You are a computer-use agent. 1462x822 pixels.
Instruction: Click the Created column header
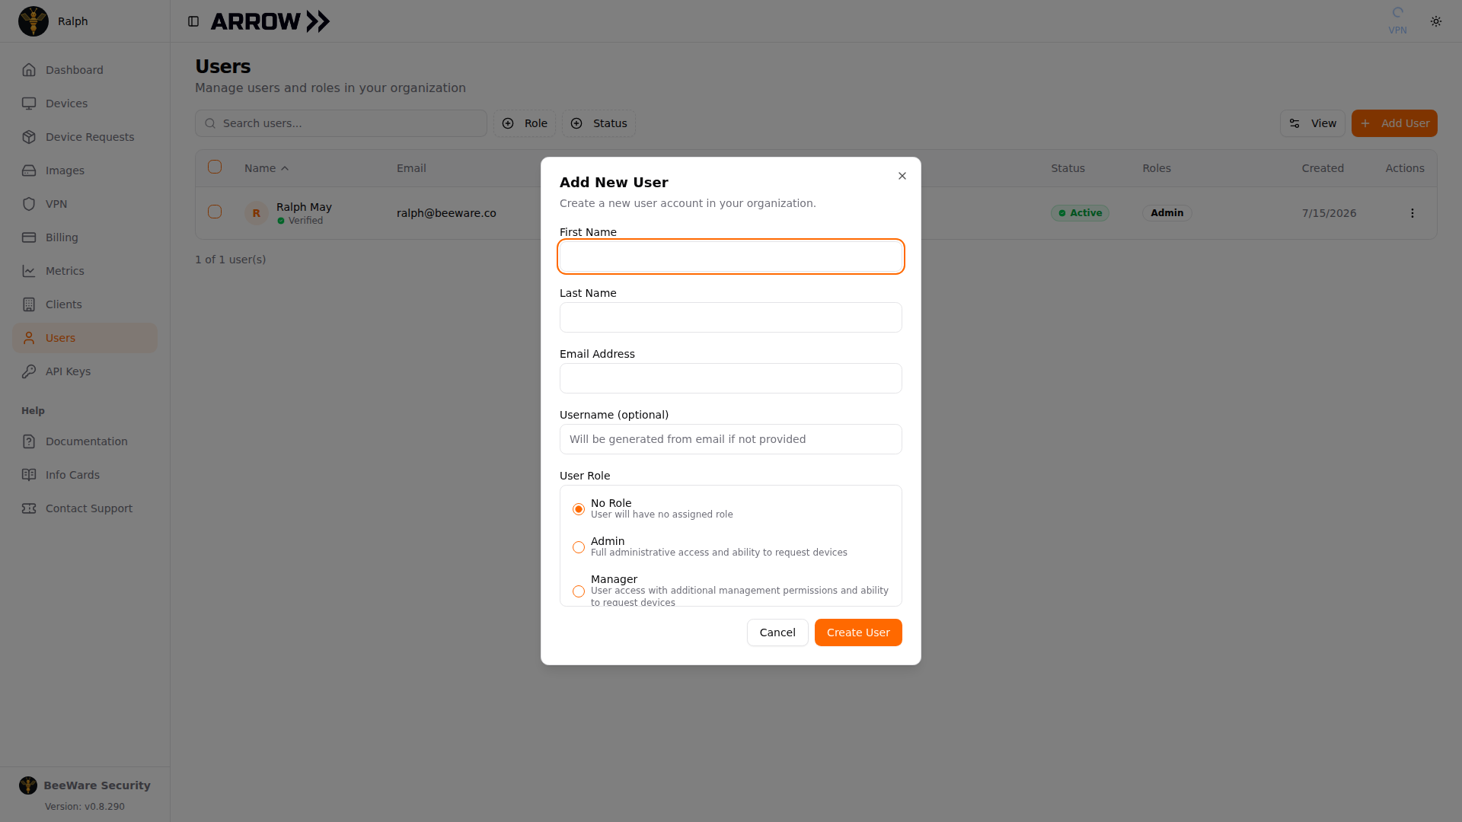(1323, 168)
